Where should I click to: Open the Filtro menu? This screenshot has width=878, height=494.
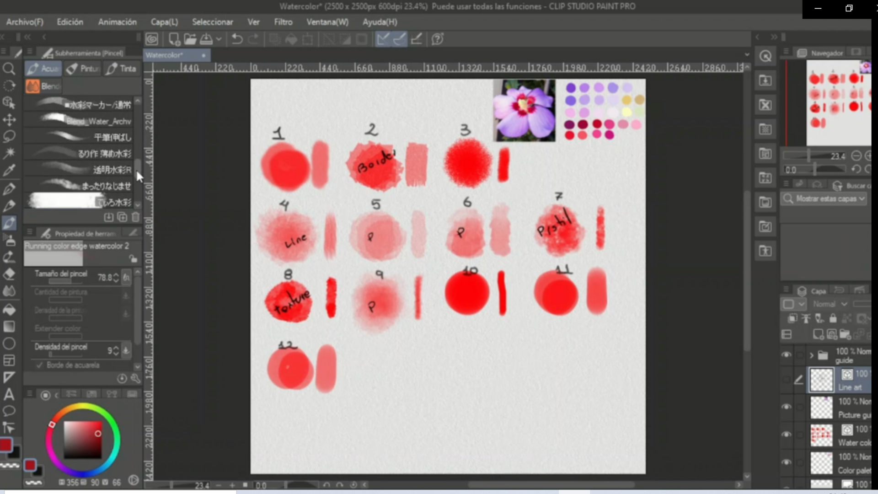[x=283, y=22]
